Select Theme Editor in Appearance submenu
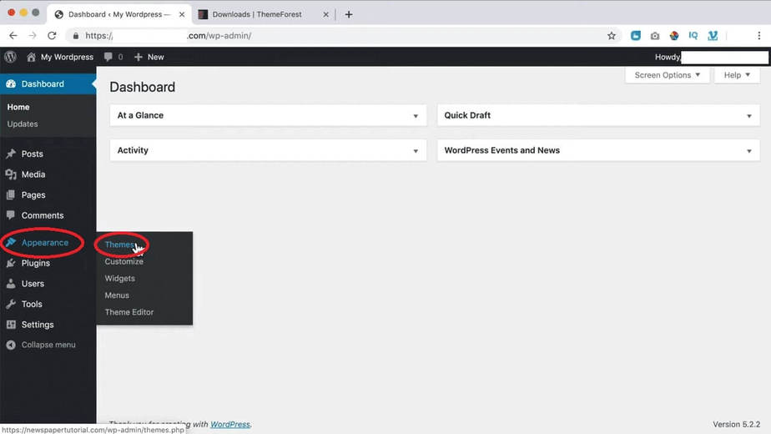This screenshot has width=771, height=434. point(128,312)
